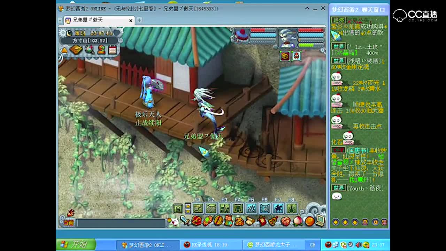Open the magnifier search icon near the minimap
The width and height of the screenshot is (446, 251).
click(90, 50)
